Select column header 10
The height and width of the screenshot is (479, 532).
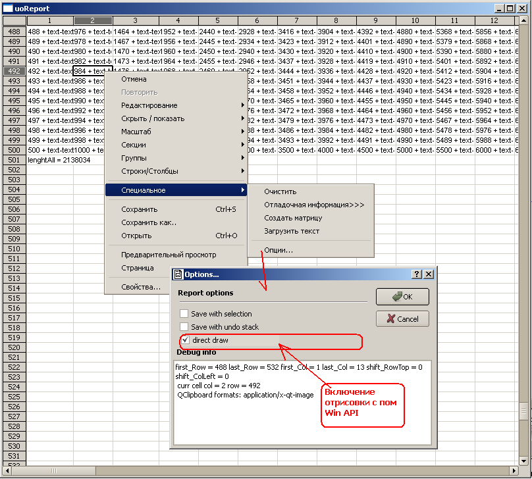pyautogui.click(x=415, y=21)
